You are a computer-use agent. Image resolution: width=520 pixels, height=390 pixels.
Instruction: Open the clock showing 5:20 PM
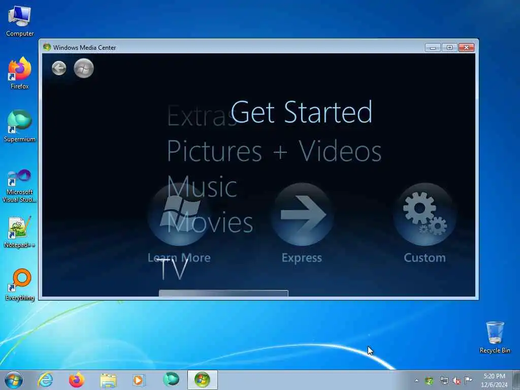coord(494,380)
